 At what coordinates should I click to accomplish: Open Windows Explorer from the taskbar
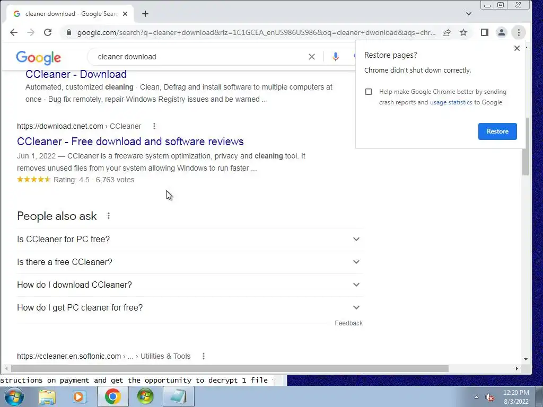click(x=47, y=396)
